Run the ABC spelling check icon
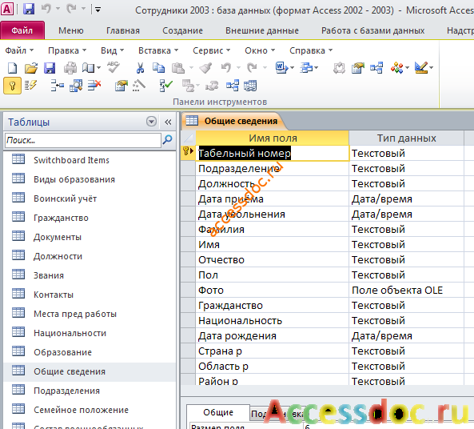 click(x=114, y=67)
